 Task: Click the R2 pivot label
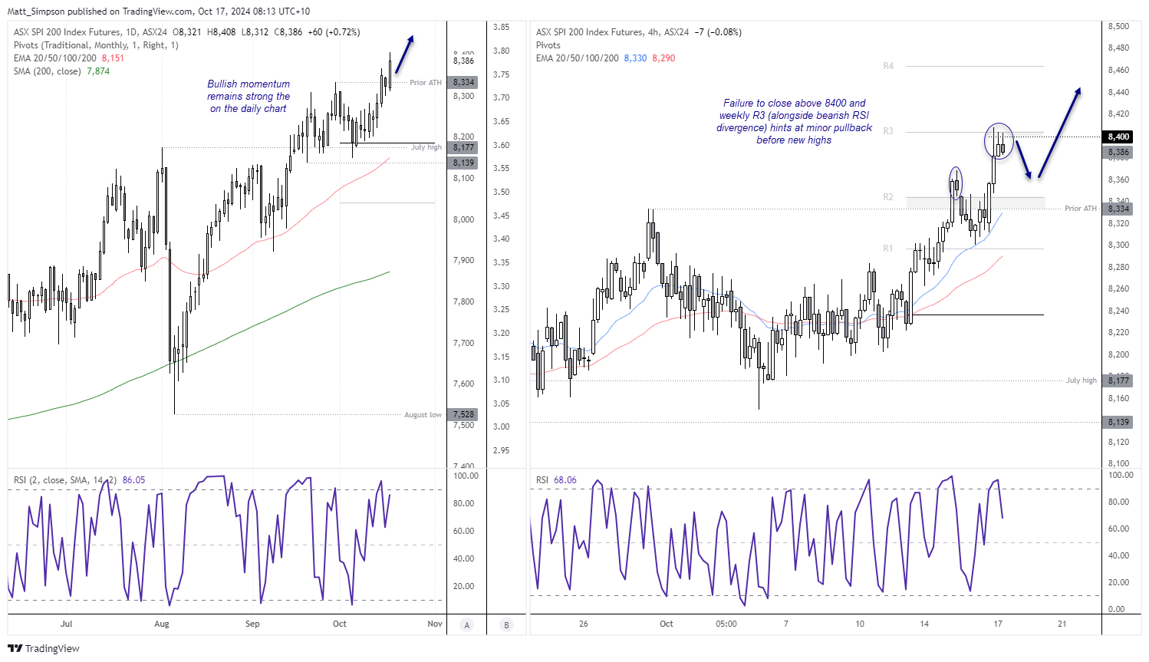pos(888,197)
